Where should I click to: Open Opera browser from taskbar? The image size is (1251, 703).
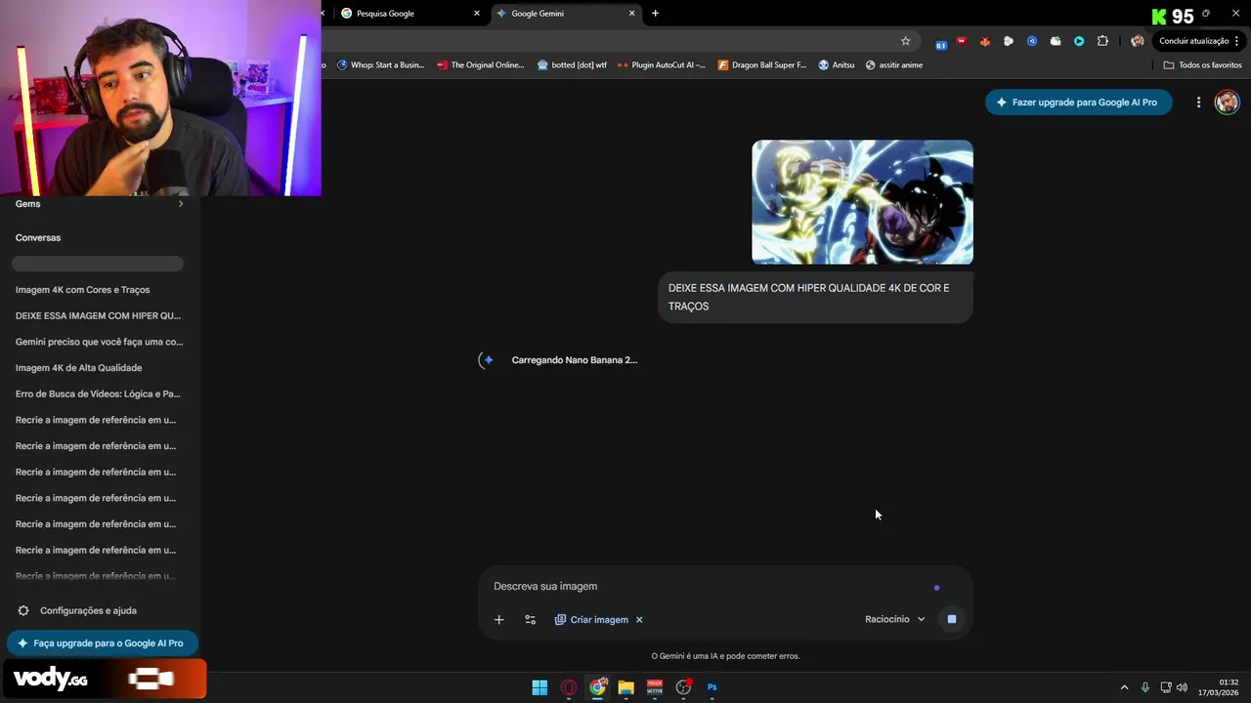coord(569,687)
